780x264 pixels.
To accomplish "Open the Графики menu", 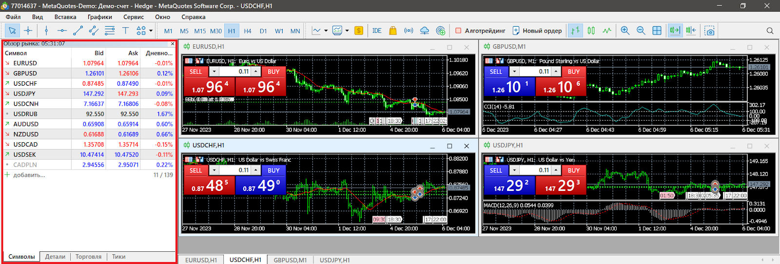I will pyautogui.click(x=99, y=17).
